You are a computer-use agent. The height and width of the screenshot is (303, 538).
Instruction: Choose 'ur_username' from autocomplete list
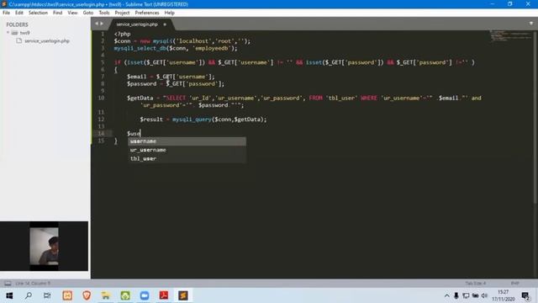pos(187,150)
